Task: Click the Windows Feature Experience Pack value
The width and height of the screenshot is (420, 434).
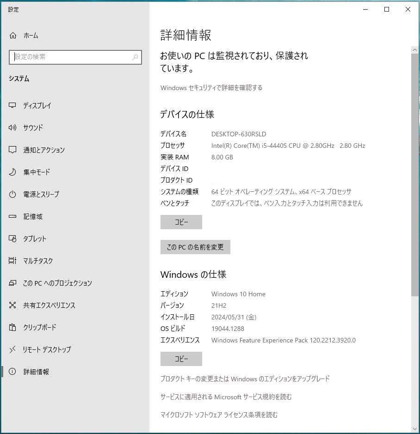Action: pos(284,340)
